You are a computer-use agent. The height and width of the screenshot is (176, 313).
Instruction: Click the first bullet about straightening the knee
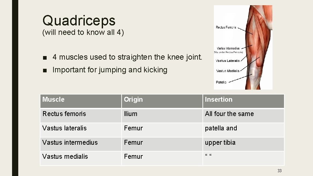[x=127, y=57]
